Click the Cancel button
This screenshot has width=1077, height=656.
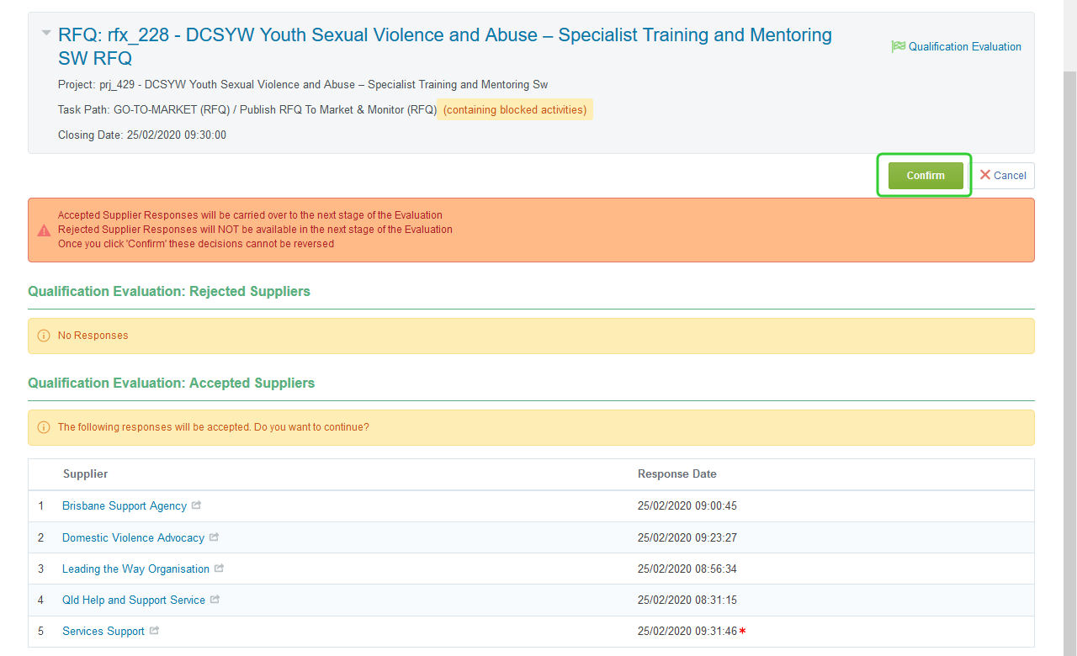click(1003, 176)
